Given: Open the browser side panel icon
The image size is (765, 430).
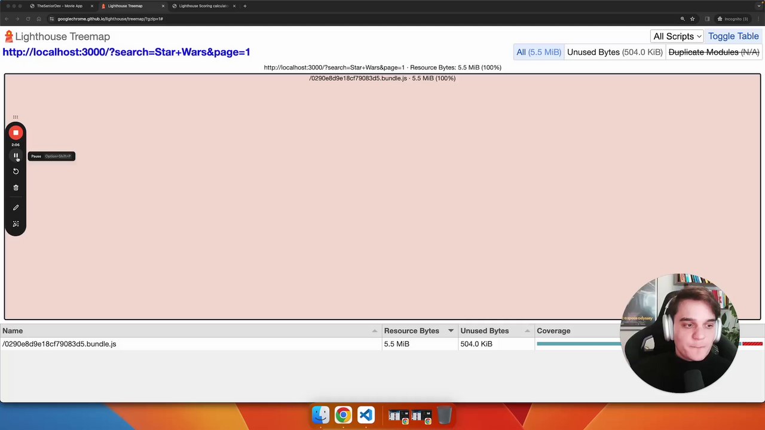Looking at the screenshot, I should click(707, 19).
